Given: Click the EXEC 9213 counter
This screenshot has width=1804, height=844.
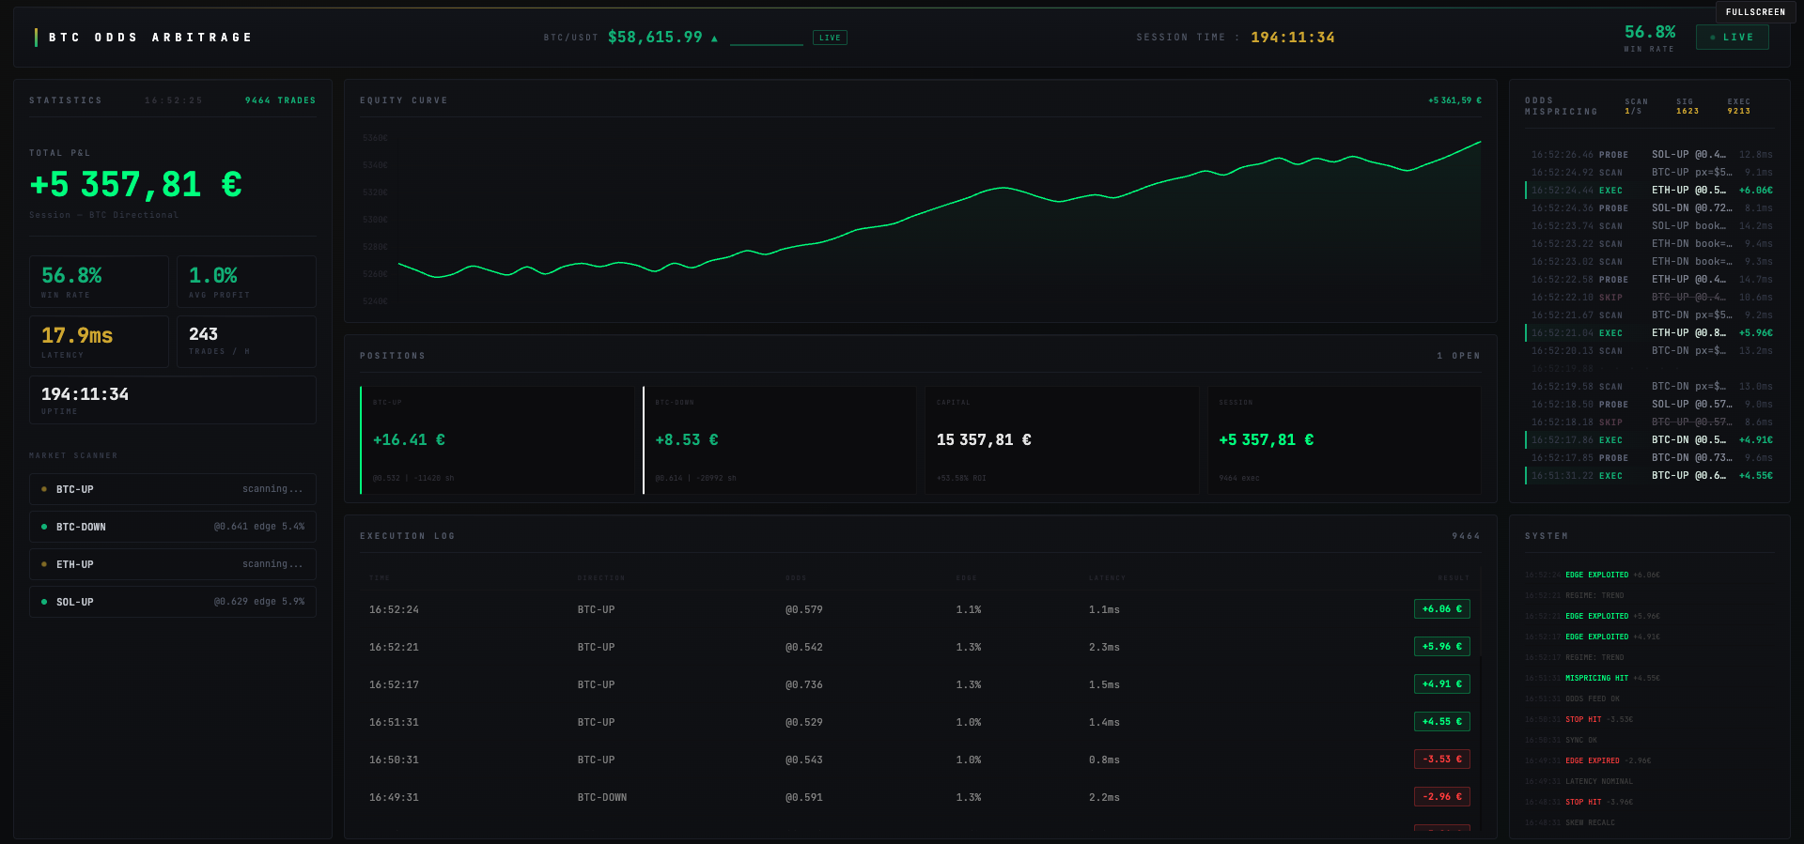Looking at the screenshot, I should click(x=1739, y=106).
